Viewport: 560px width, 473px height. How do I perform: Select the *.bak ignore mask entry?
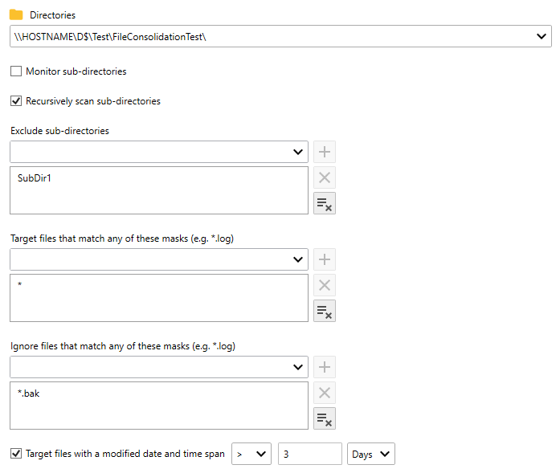[29, 393]
